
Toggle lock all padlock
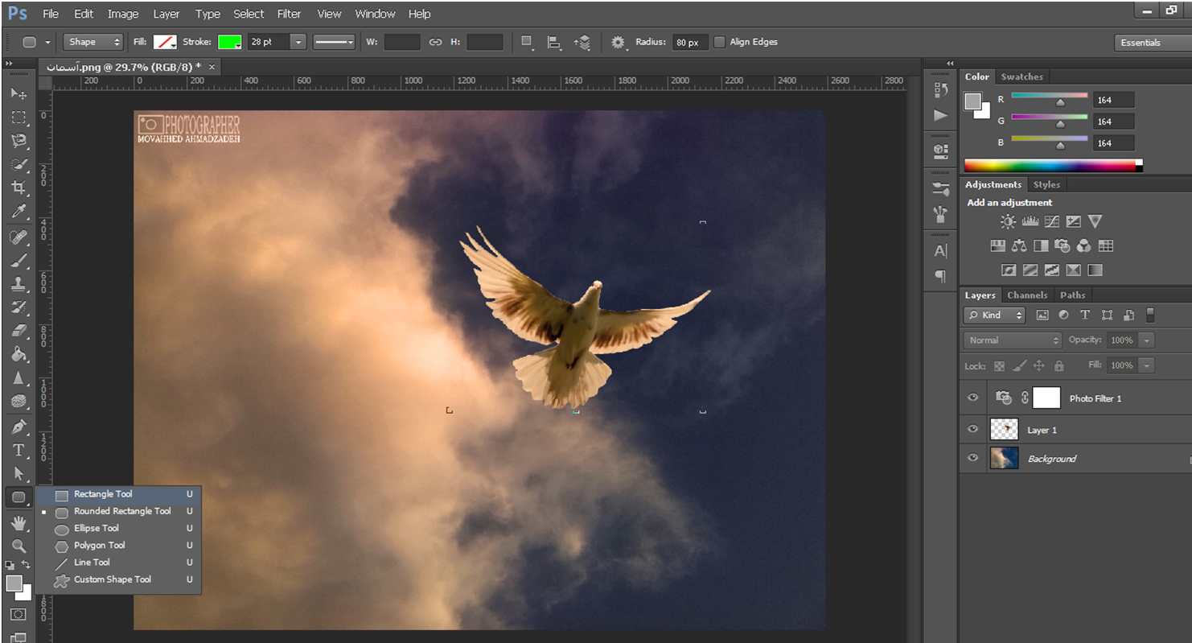(1058, 365)
